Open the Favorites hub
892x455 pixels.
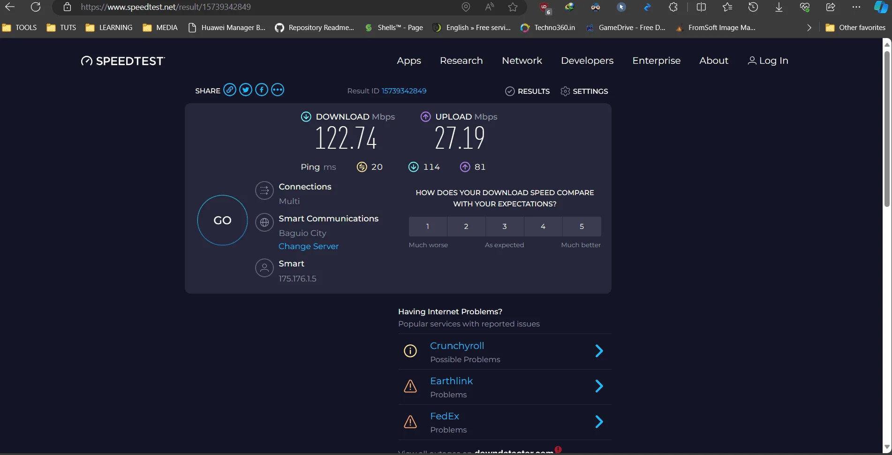[727, 7]
